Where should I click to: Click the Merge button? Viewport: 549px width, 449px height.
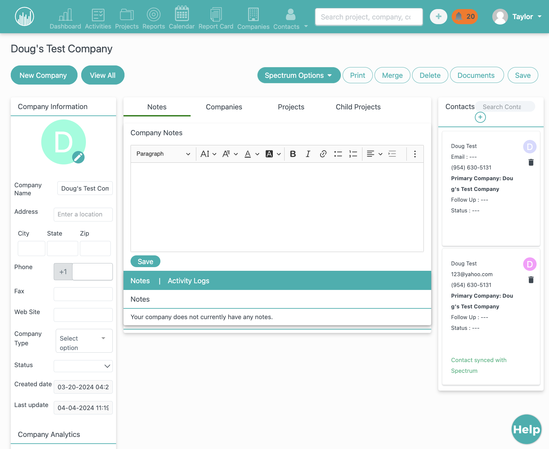pos(392,75)
